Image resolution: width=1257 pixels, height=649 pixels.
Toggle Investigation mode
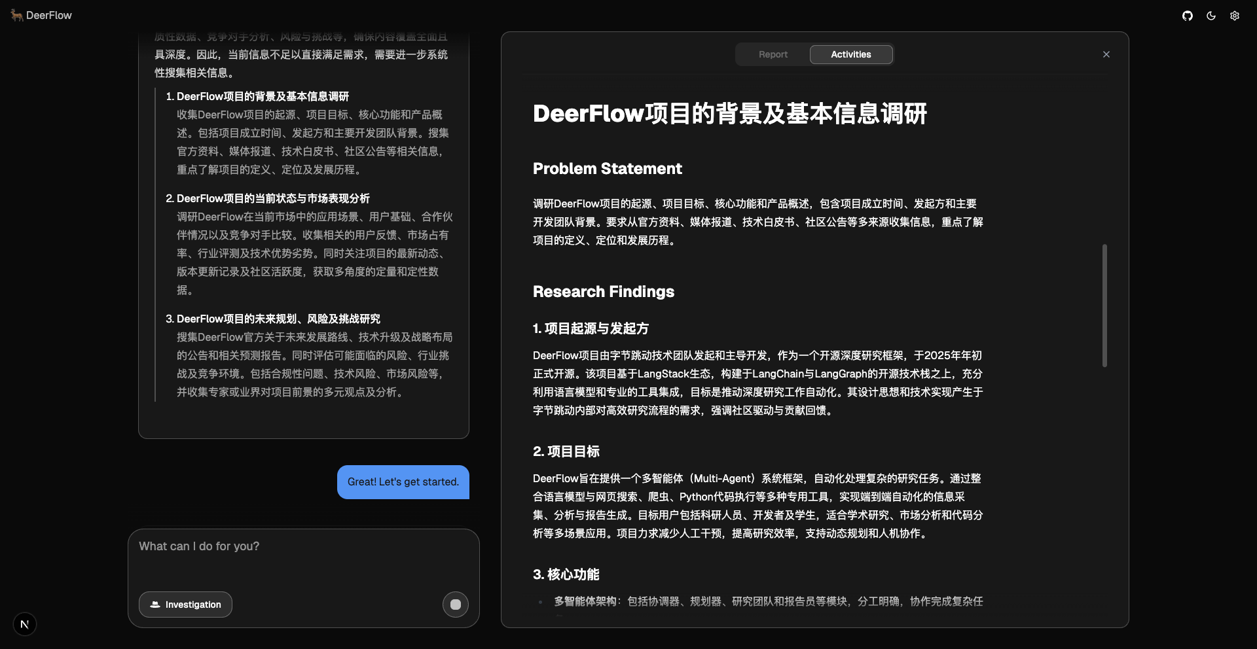coord(185,605)
